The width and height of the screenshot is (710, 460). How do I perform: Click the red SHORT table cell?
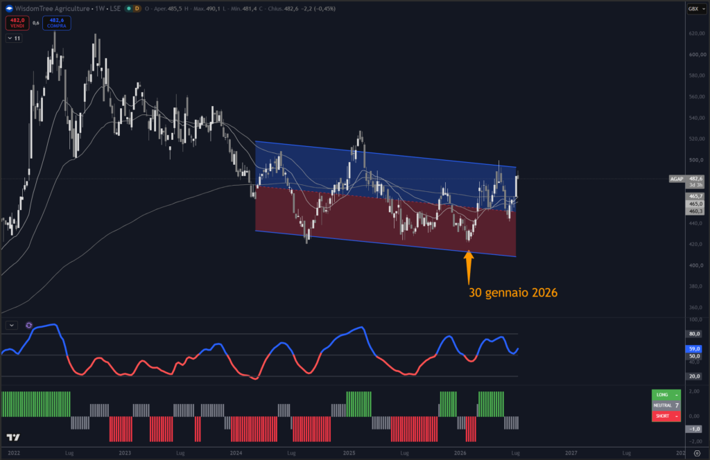click(666, 416)
